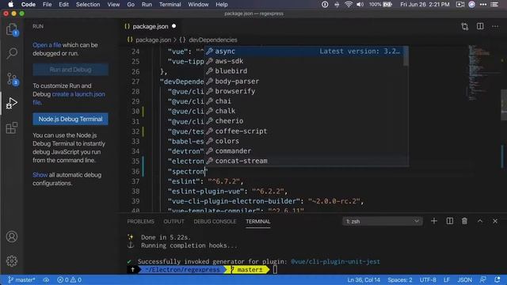Click the Ln 36, Col 14 status item

[x=364, y=279]
